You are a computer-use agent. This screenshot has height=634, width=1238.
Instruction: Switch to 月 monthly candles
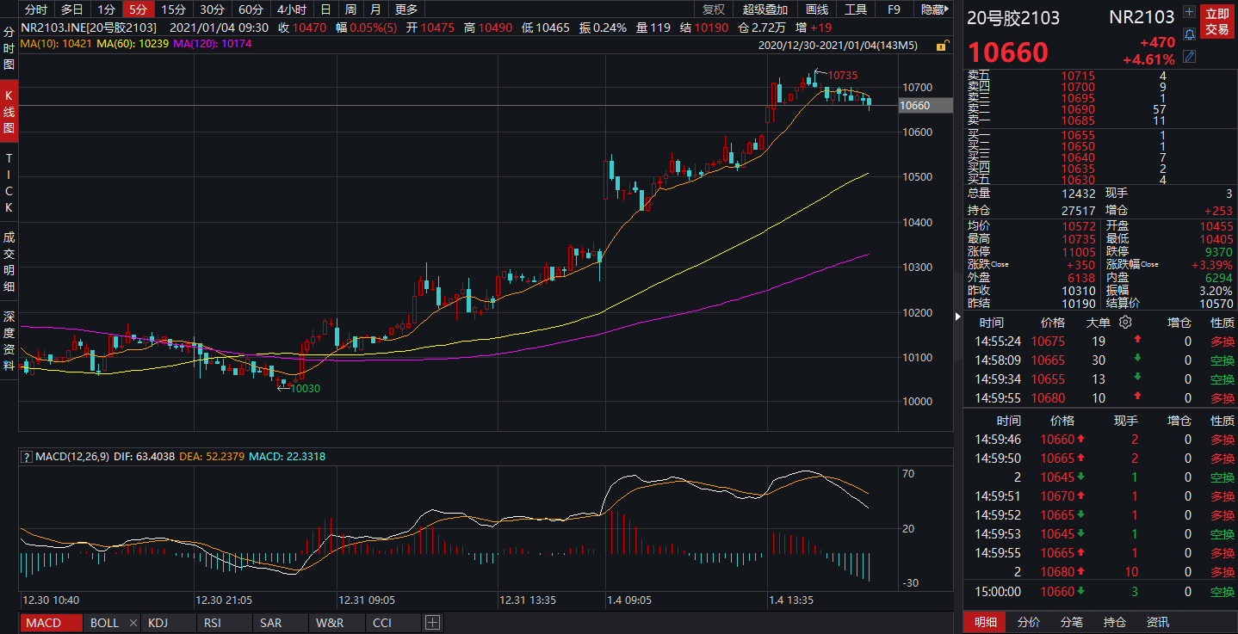(x=375, y=9)
